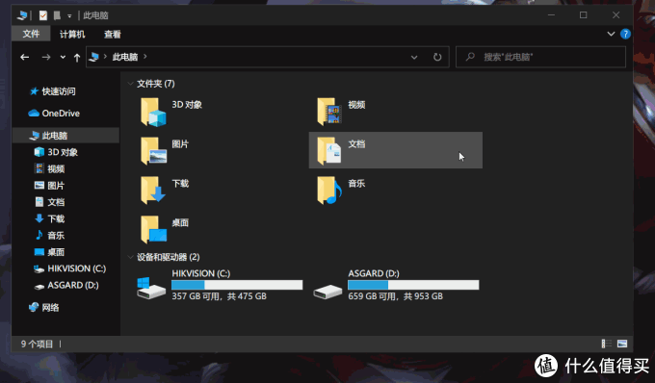Click the HIKVISION (C:) usage bar
This screenshot has height=383, width=655.
pos(237,285)
